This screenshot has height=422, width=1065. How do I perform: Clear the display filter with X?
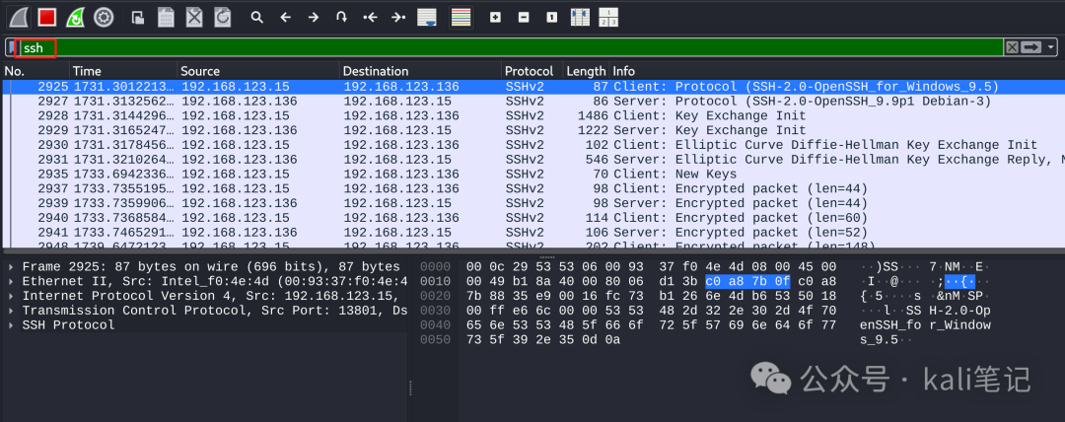pos(1012,47)
